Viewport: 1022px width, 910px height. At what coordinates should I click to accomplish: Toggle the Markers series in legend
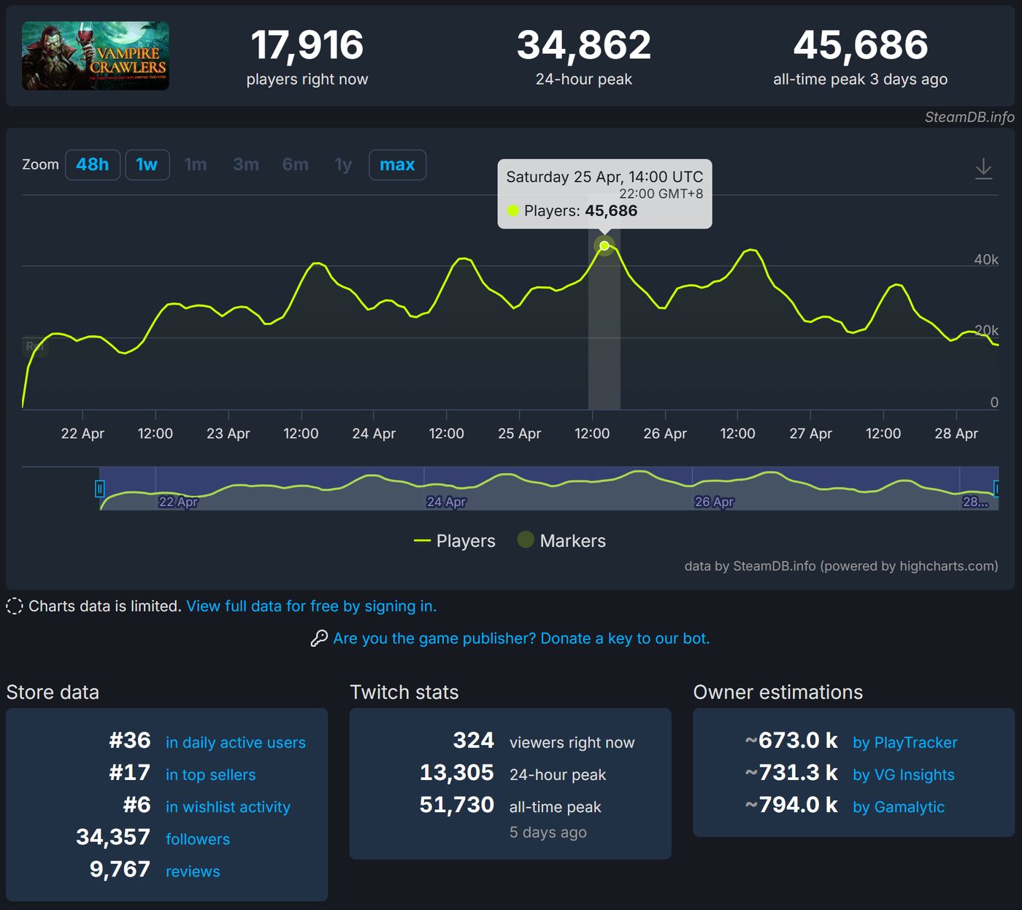[561, 540]
